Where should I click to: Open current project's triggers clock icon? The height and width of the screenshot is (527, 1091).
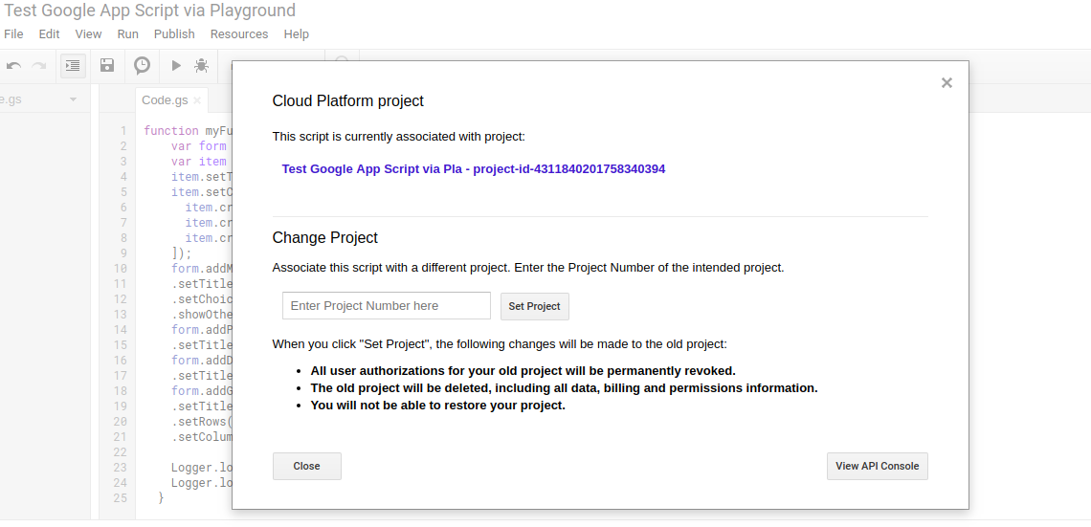142,65
